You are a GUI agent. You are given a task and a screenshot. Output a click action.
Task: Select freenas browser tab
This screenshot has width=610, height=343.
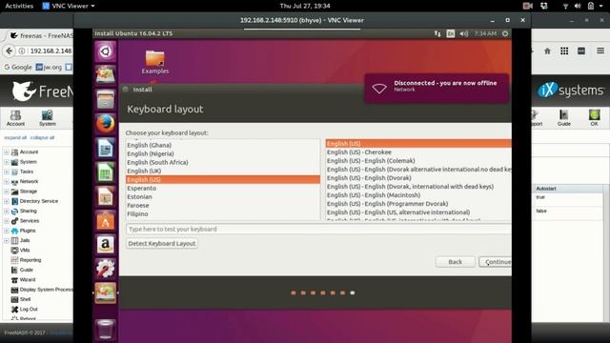coord(41,35)
